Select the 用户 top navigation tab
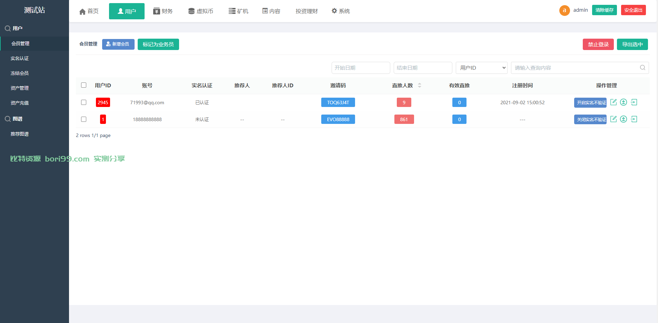658x323 pixels. 127,11
